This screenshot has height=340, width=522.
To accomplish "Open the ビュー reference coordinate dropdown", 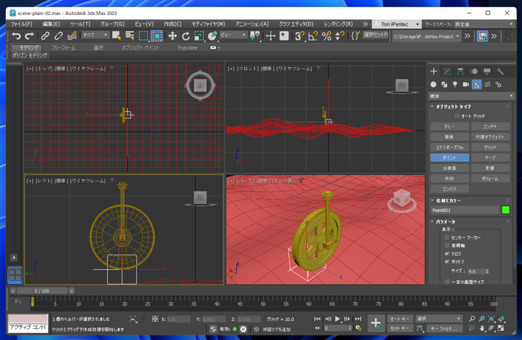I will pyautogui.click(x=234, y=35).
